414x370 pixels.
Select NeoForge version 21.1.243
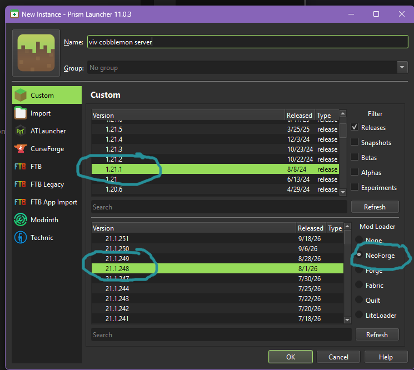pyautogui.click(x=218, y=299)
